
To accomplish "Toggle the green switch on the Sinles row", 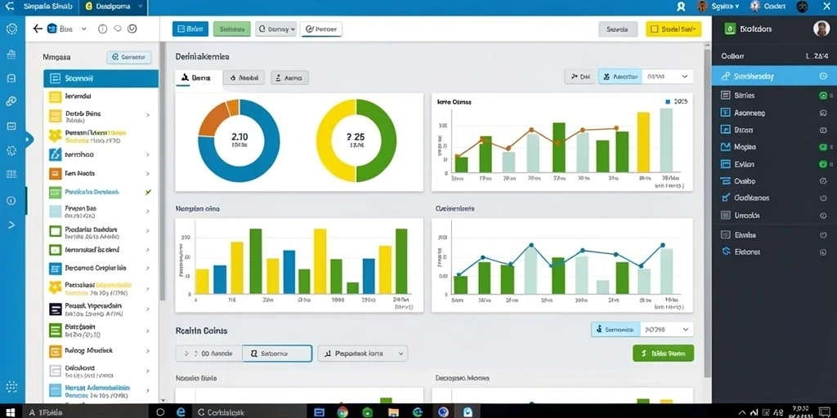I will [x=822, y=96].
